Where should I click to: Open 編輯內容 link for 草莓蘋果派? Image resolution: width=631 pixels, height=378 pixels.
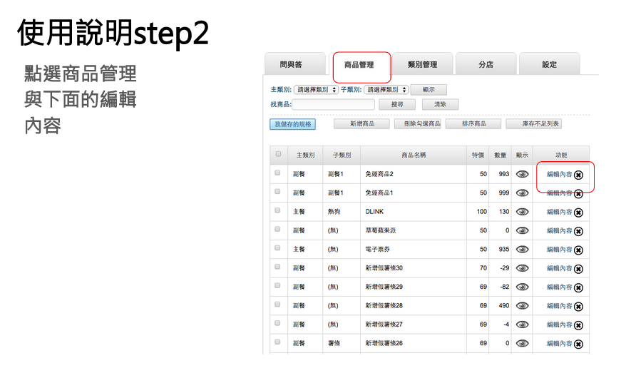tap(559, 231)
